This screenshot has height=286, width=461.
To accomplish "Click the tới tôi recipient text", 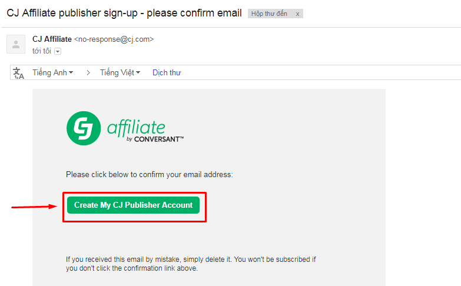I will pyautogui.click(x=41, y=51).
